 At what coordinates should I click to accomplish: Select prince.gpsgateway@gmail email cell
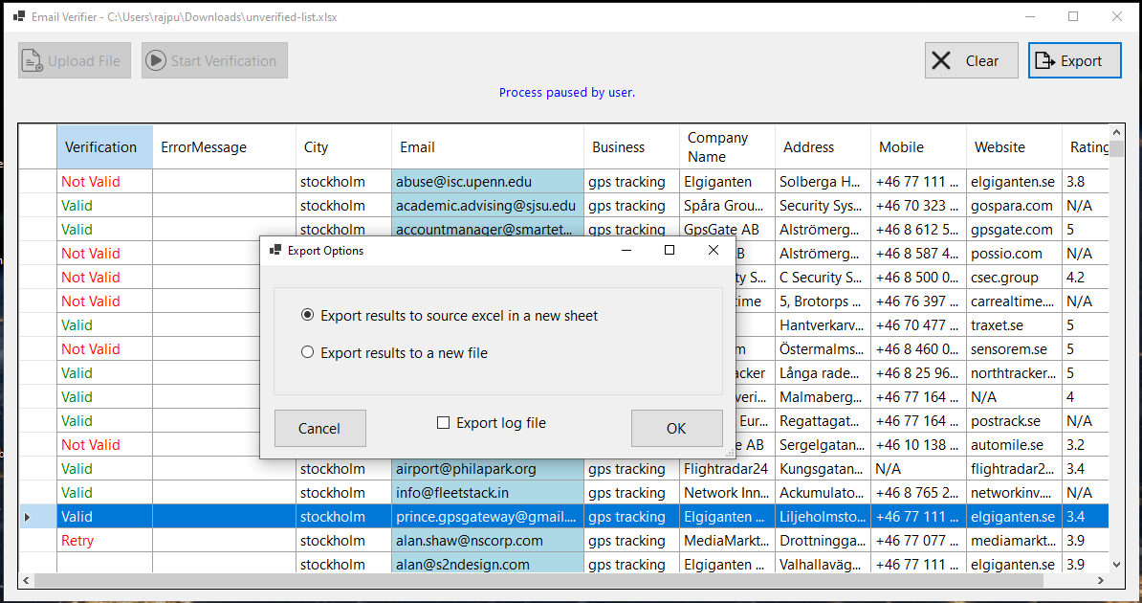pos(487,517)
